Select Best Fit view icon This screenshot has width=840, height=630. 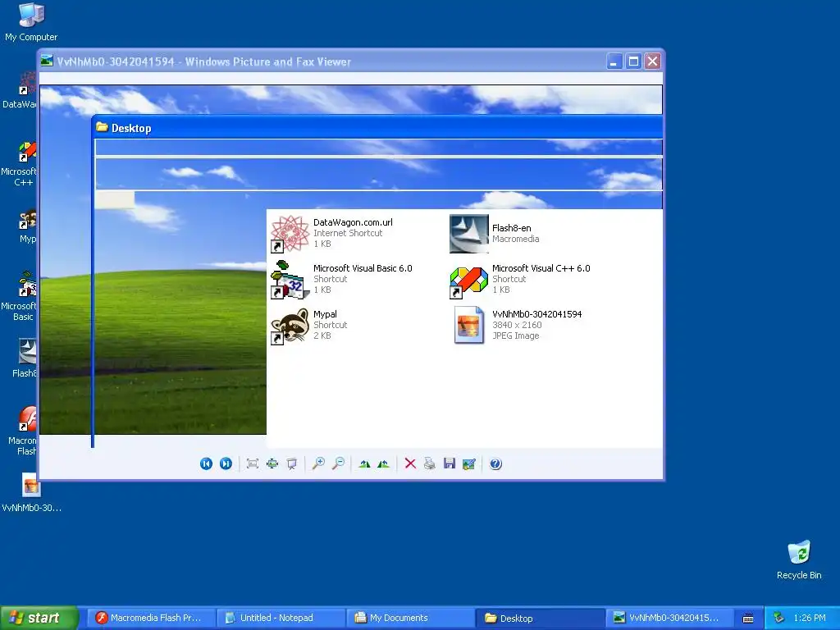coord(253,464)
